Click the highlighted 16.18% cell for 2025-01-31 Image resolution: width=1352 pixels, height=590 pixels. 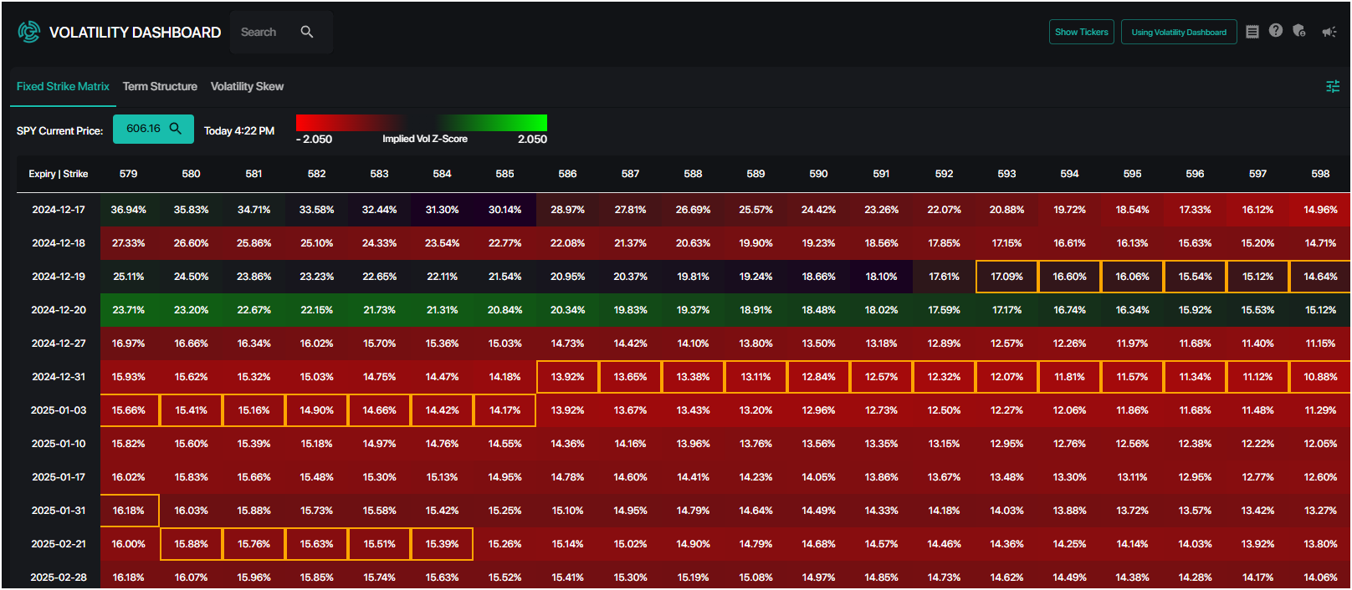(129, 511)
